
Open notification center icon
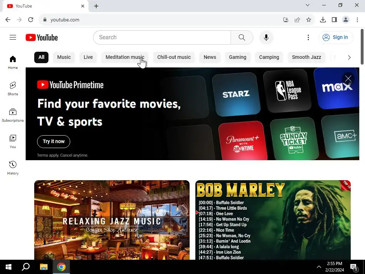coord(354,267)
